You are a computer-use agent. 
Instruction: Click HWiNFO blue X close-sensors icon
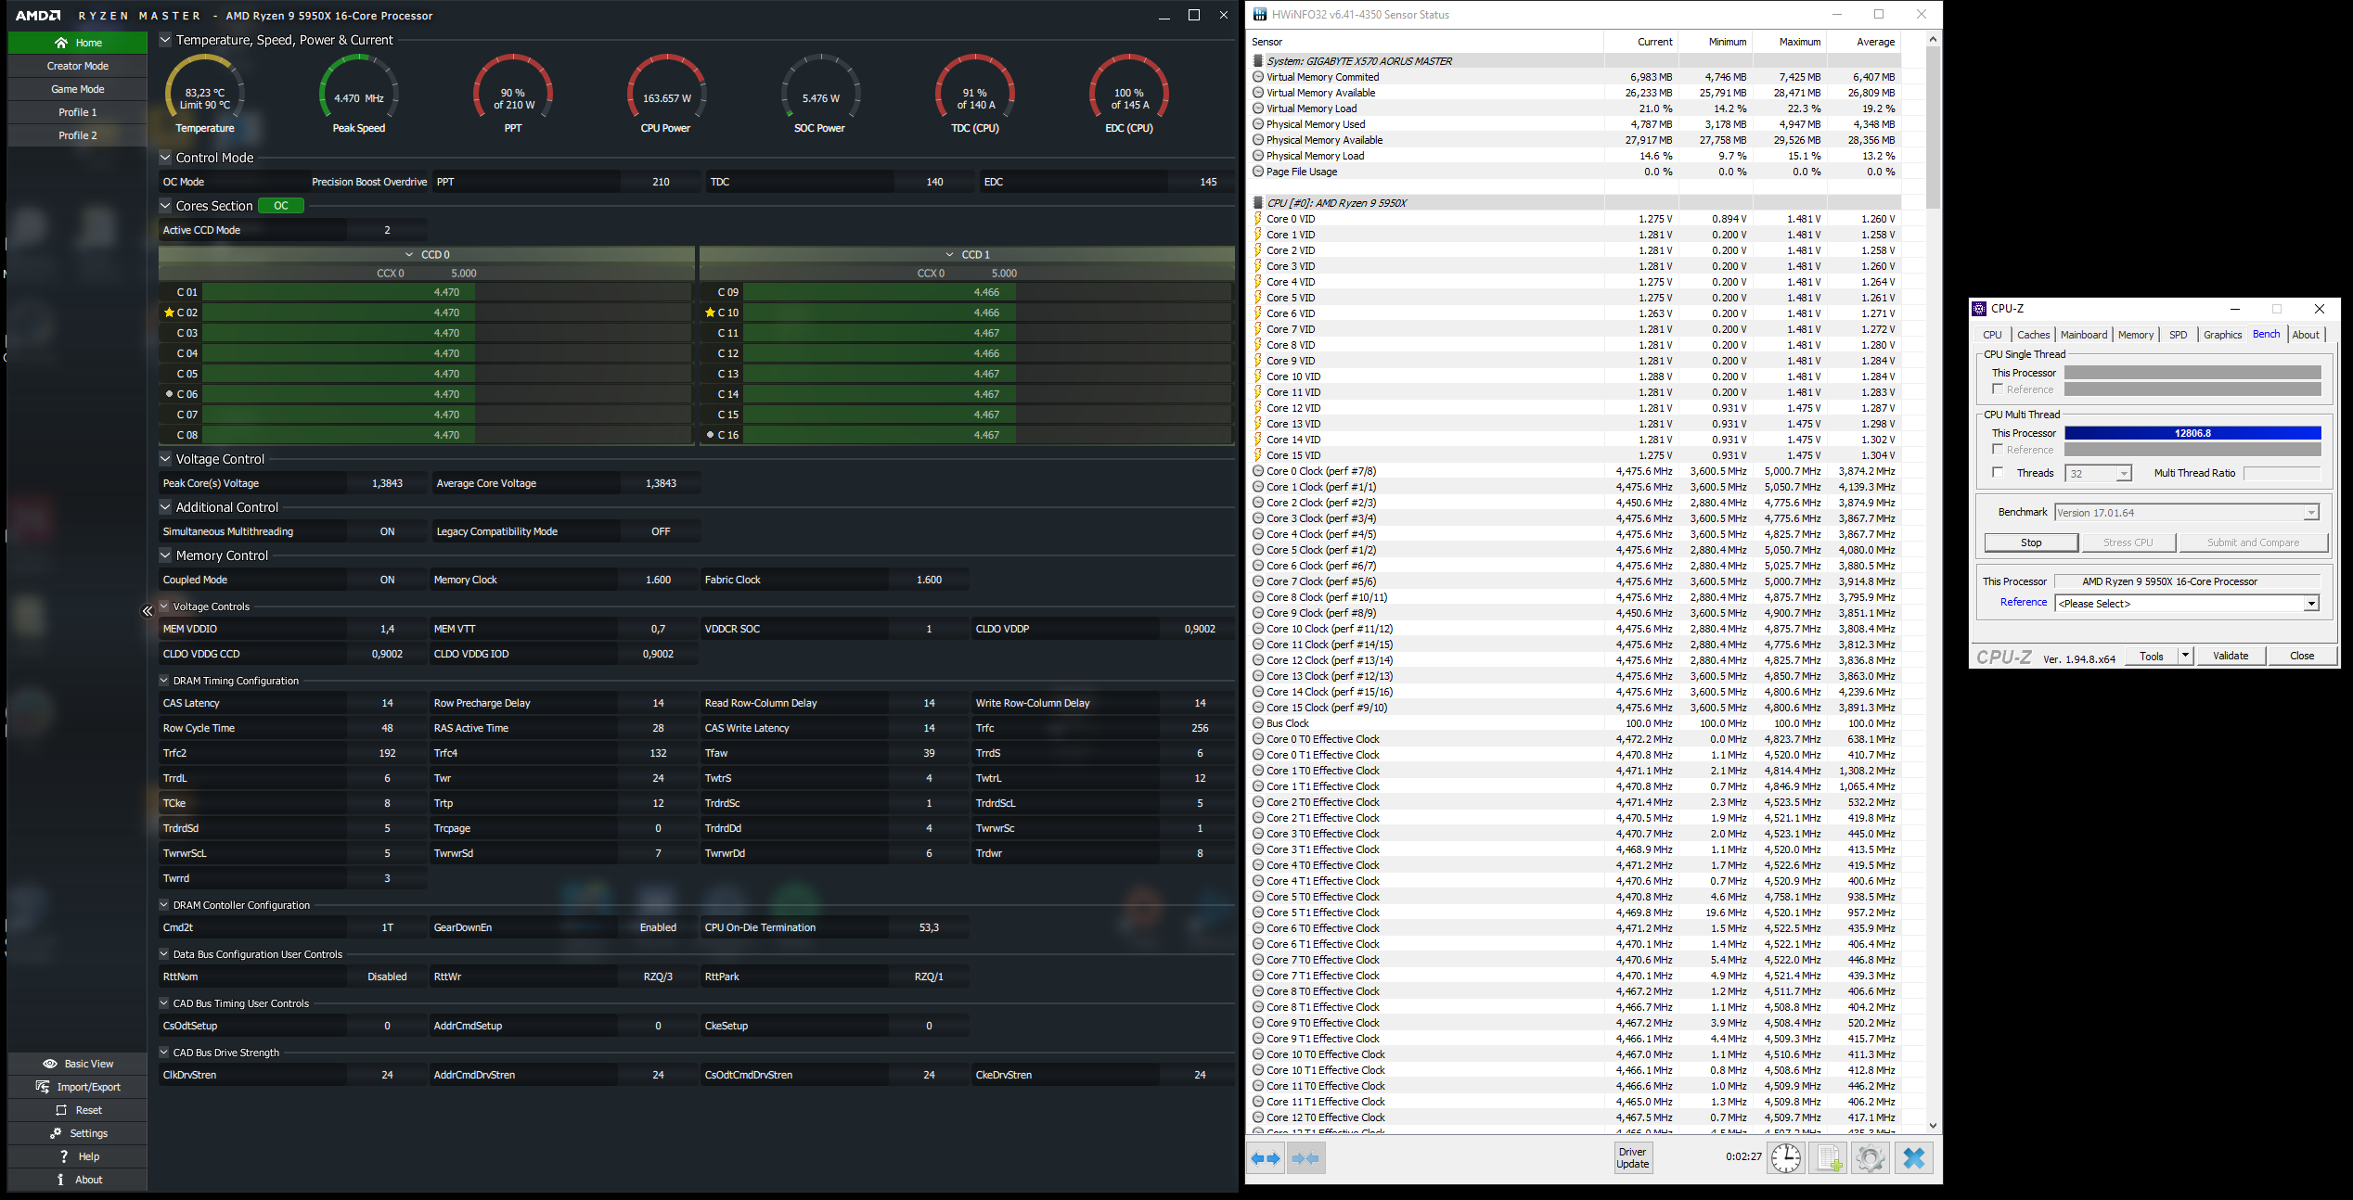point(1914,1158)
